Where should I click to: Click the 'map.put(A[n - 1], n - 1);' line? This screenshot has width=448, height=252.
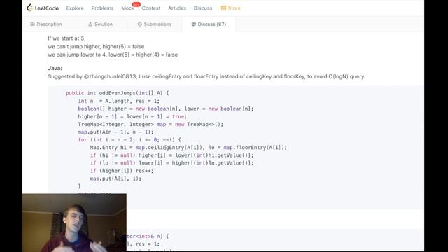115,132
